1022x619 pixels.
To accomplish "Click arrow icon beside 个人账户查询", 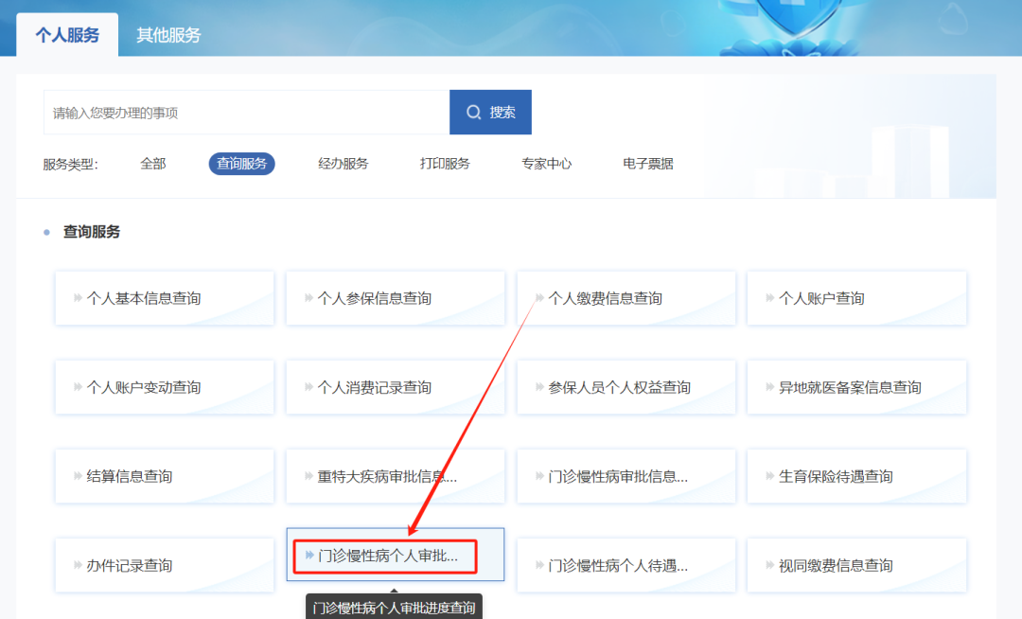I will pos(770,298).
